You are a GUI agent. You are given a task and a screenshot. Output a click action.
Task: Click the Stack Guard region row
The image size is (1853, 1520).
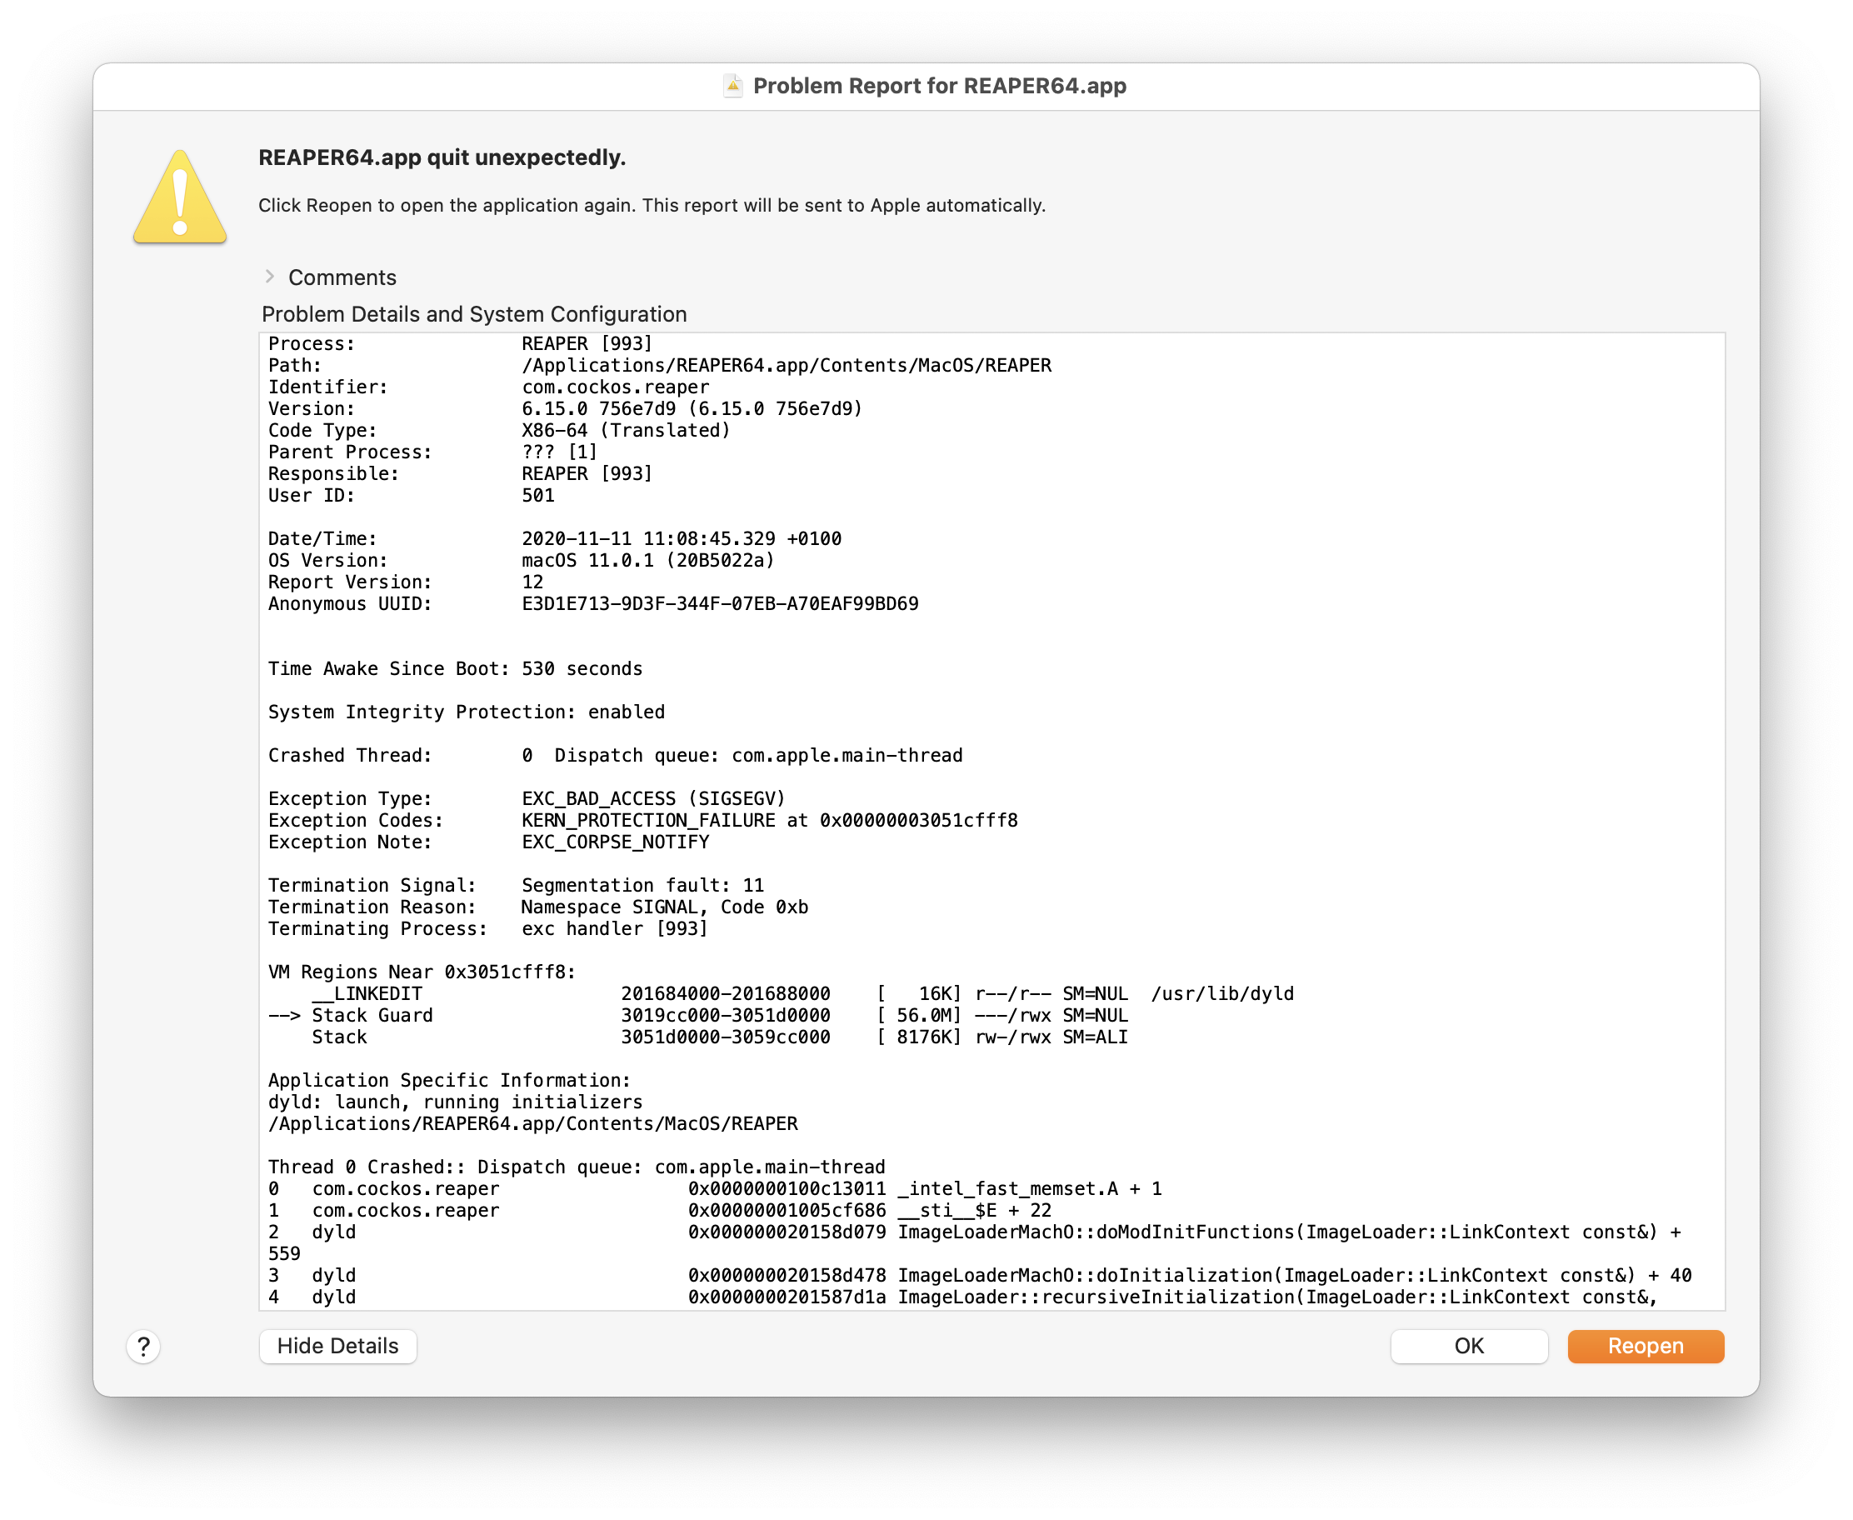coord(698,1016)
